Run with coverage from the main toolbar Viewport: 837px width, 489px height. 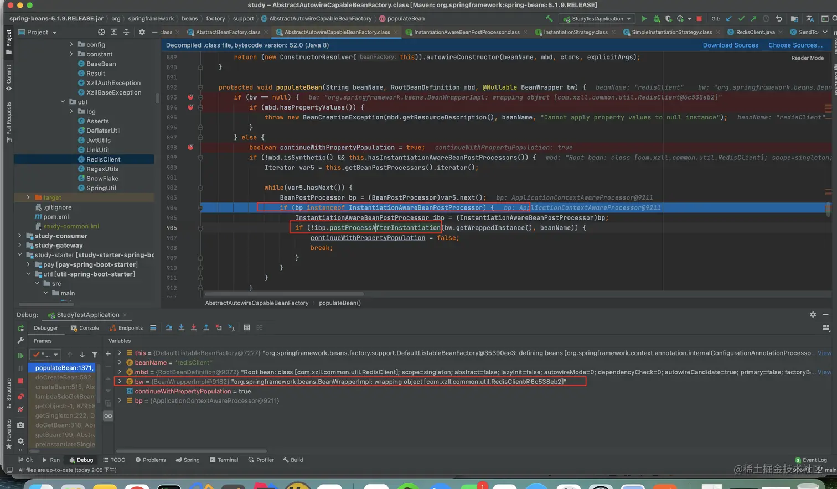[x=669, y=19]
